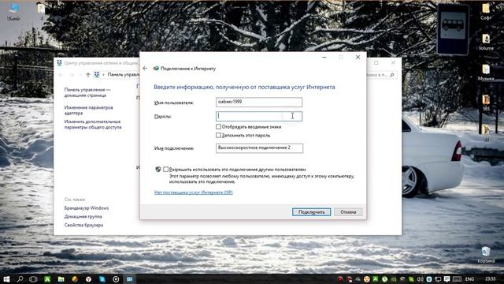Screen dimensions: 504x284
Task: Close the Internet connection dialog
Action: (358, 57)
